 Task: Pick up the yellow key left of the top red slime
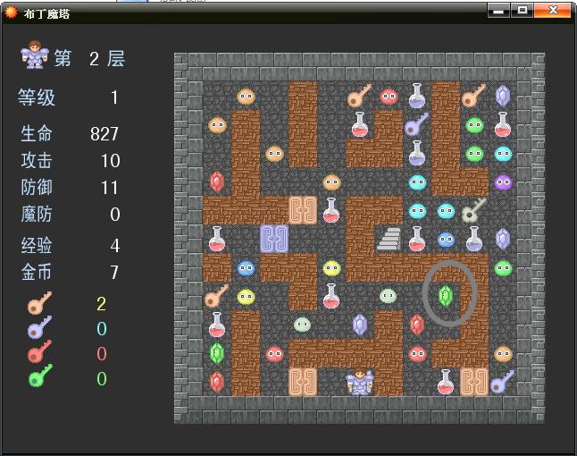point(360,97)
